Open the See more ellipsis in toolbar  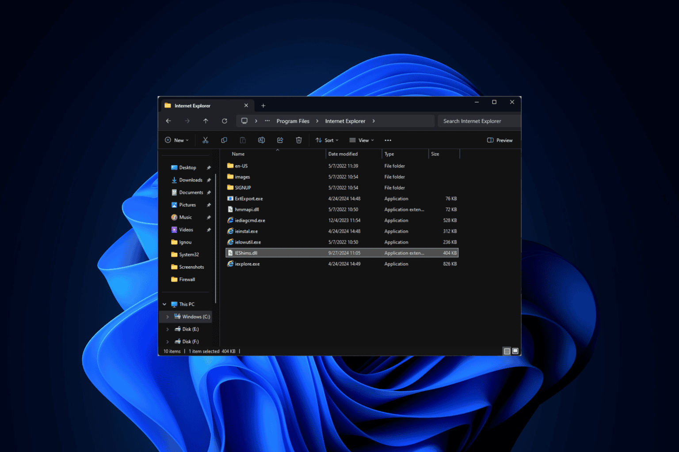388,140
